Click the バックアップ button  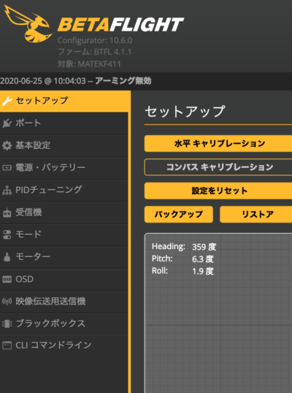[x=179, y=214]
